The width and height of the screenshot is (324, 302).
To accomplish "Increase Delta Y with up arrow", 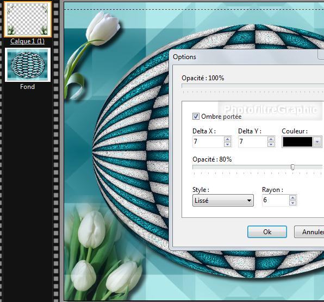I will (271, 139).
